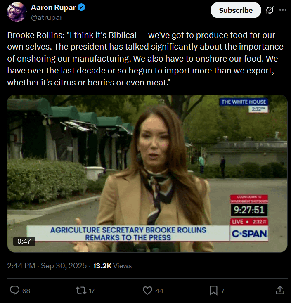Click the Aaron Rupar display name

pos(53,8)
